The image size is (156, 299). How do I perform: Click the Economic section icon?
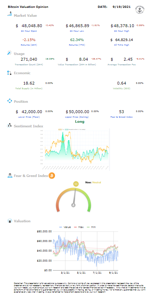[x=9, y=73]
